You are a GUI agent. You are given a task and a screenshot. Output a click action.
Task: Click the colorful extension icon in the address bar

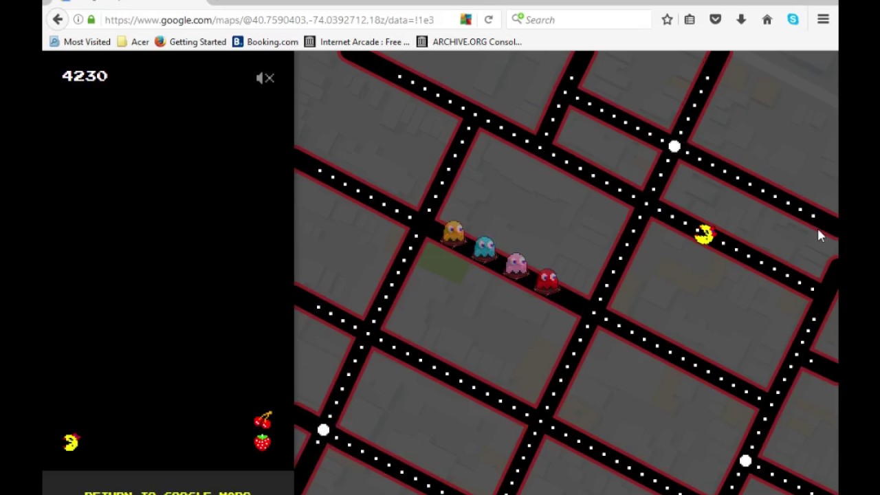coord(466,20)
